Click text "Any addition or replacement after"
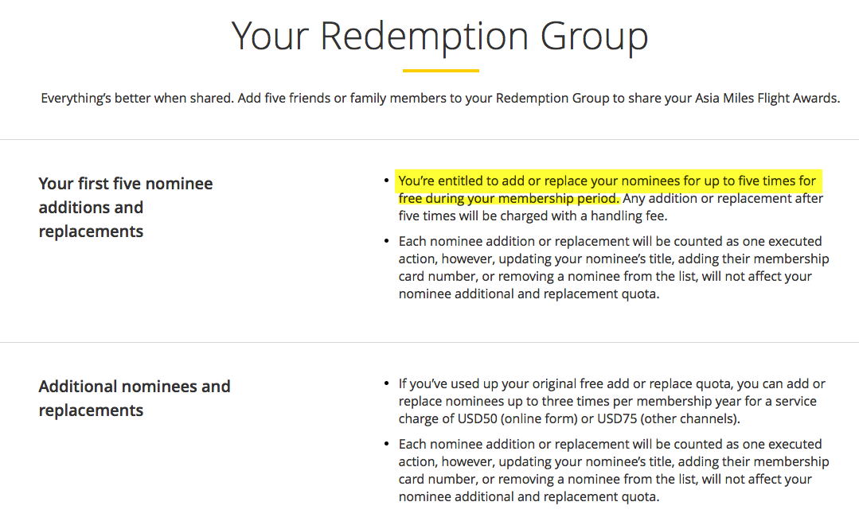The width and height of the screenshot is (859, 529). [x=723, y=198]
